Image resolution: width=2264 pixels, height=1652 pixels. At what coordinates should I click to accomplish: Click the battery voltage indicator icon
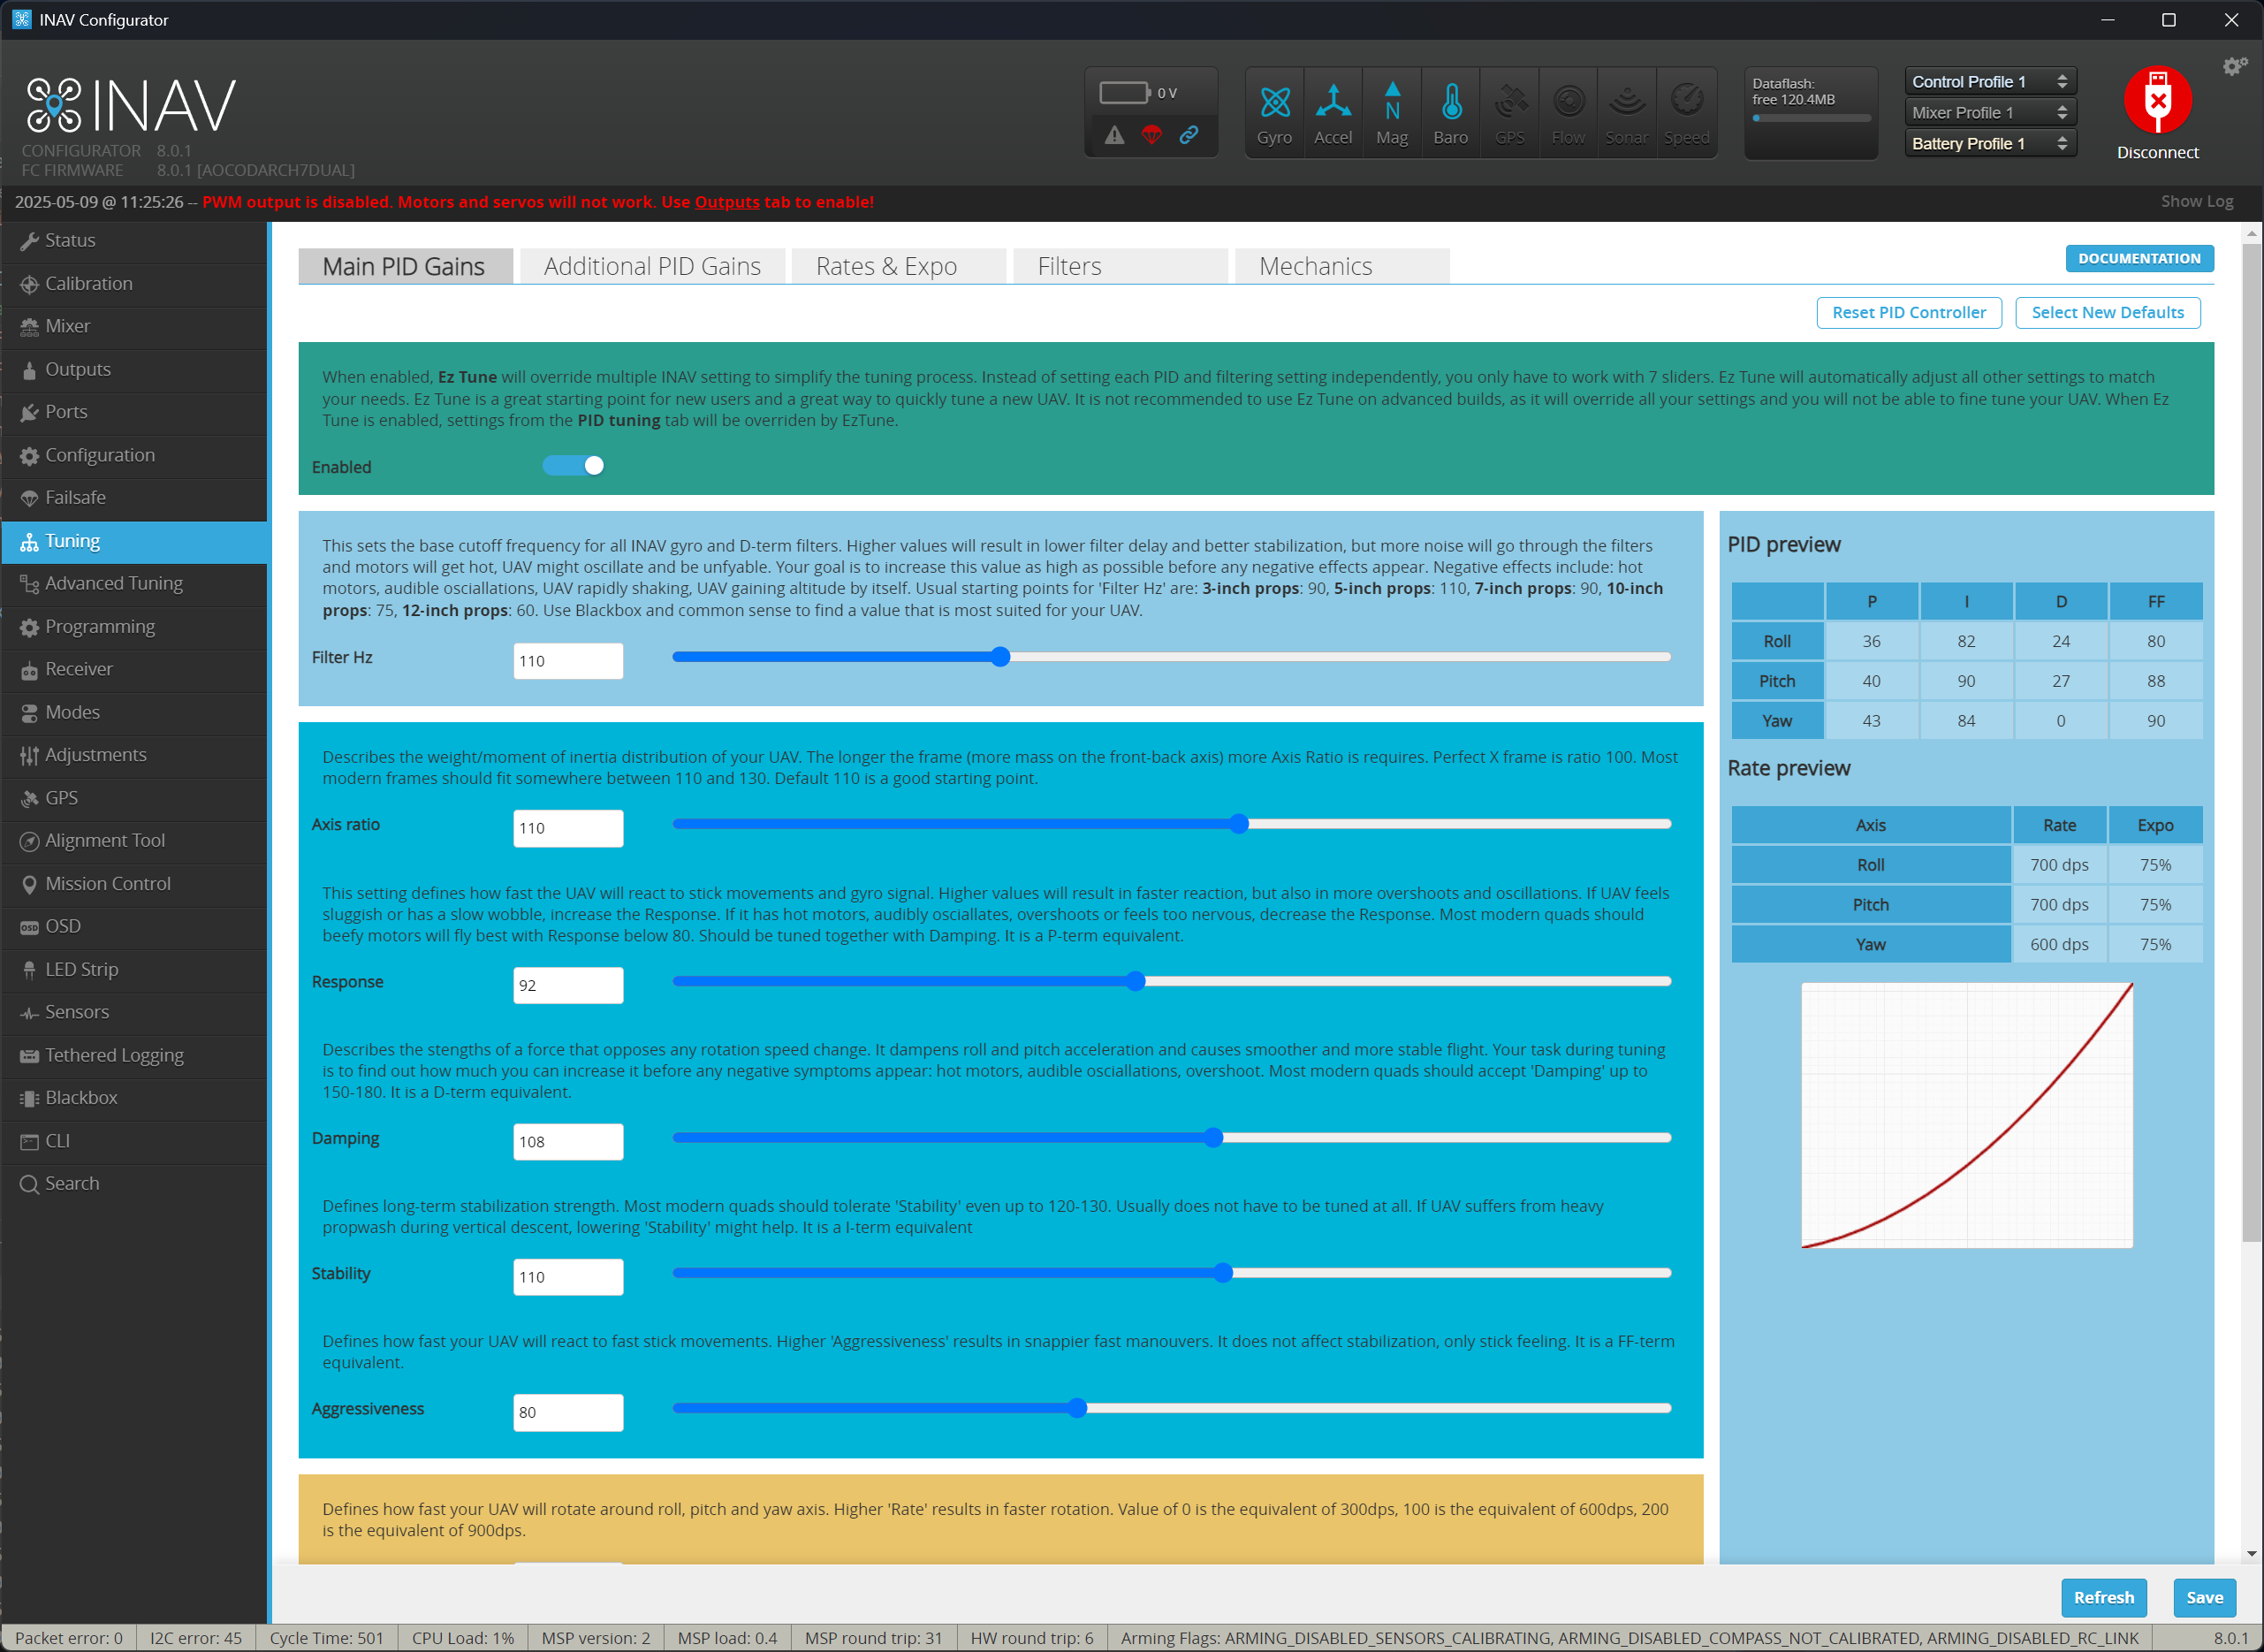1125,93
